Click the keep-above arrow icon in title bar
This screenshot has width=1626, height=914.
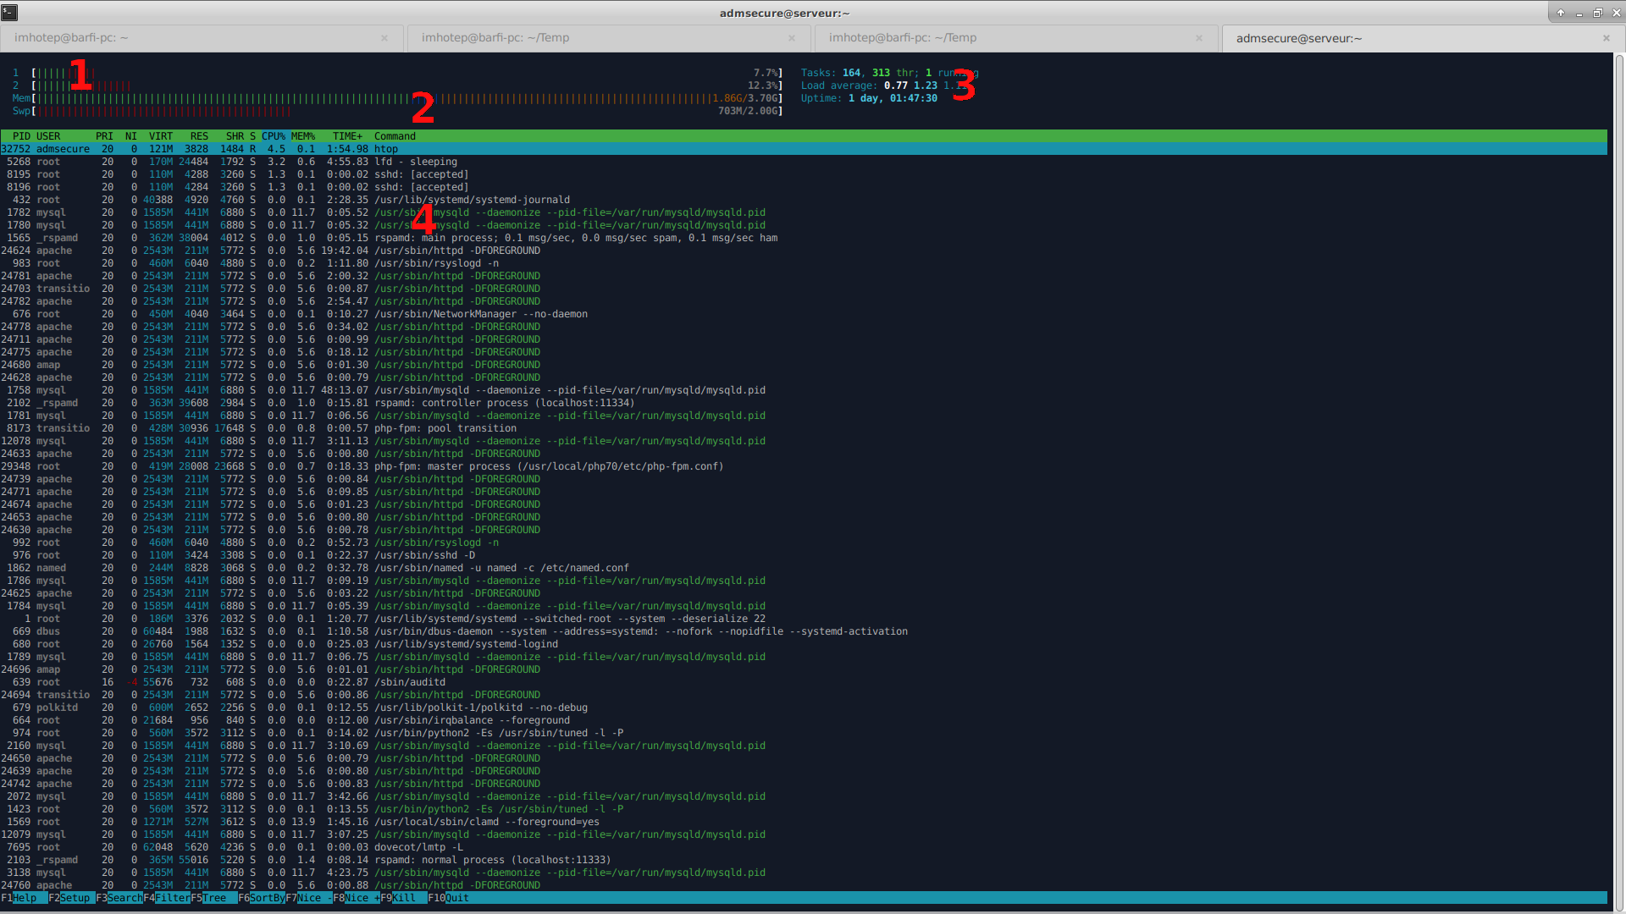(1560, 13)
